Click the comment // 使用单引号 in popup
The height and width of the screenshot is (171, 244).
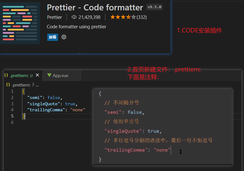pyautogui.click(x=122, y=122)
